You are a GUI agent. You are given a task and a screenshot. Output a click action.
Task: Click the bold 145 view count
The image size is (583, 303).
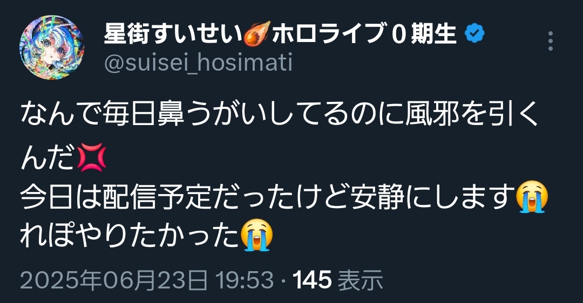point(312,280)
